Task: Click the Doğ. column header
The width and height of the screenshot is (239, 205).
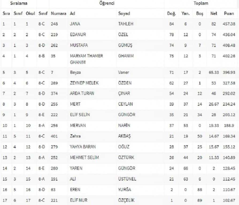Action: (x=171, y=14)
